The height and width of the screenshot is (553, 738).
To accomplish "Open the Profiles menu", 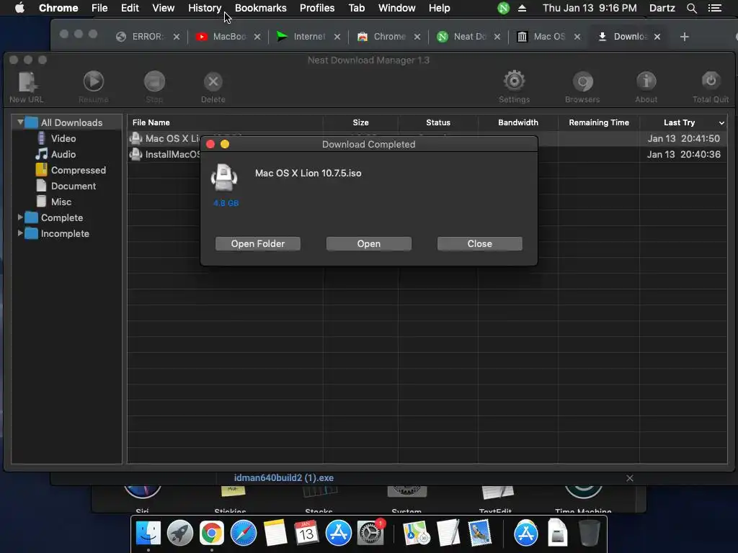I will [317, 8].
